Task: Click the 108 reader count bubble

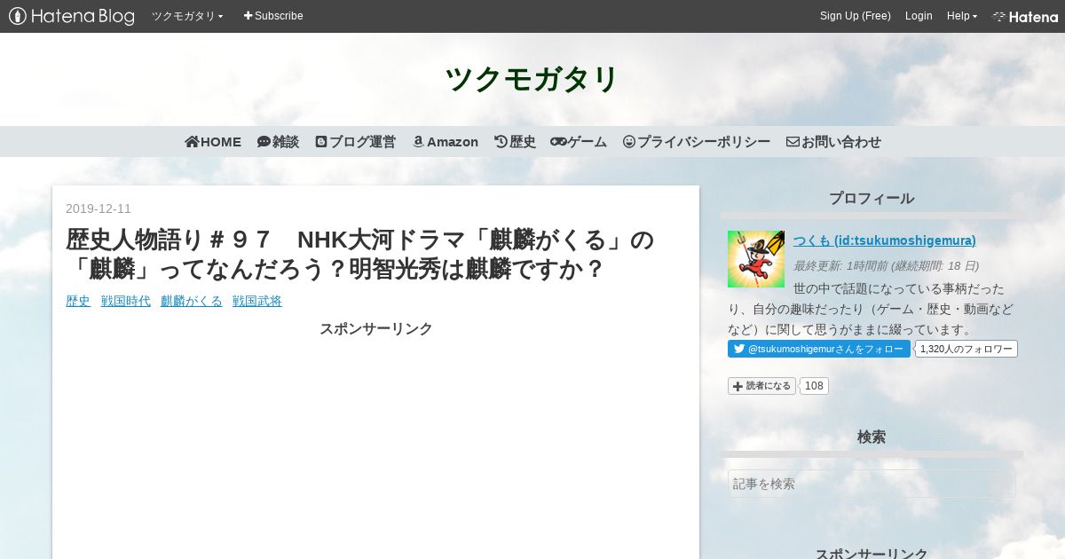Action: [x=814, y=386]
